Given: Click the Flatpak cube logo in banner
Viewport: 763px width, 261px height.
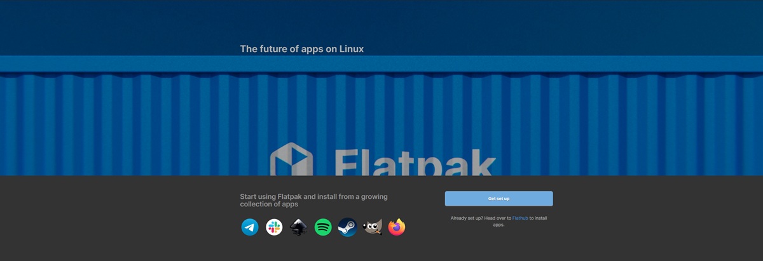Looking at the screenshot, I should tap(291, 160).
